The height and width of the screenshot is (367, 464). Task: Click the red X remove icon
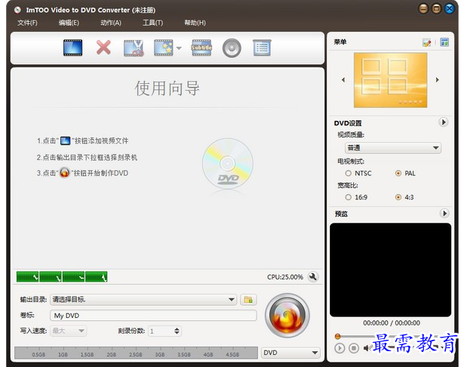click(103, 48)
